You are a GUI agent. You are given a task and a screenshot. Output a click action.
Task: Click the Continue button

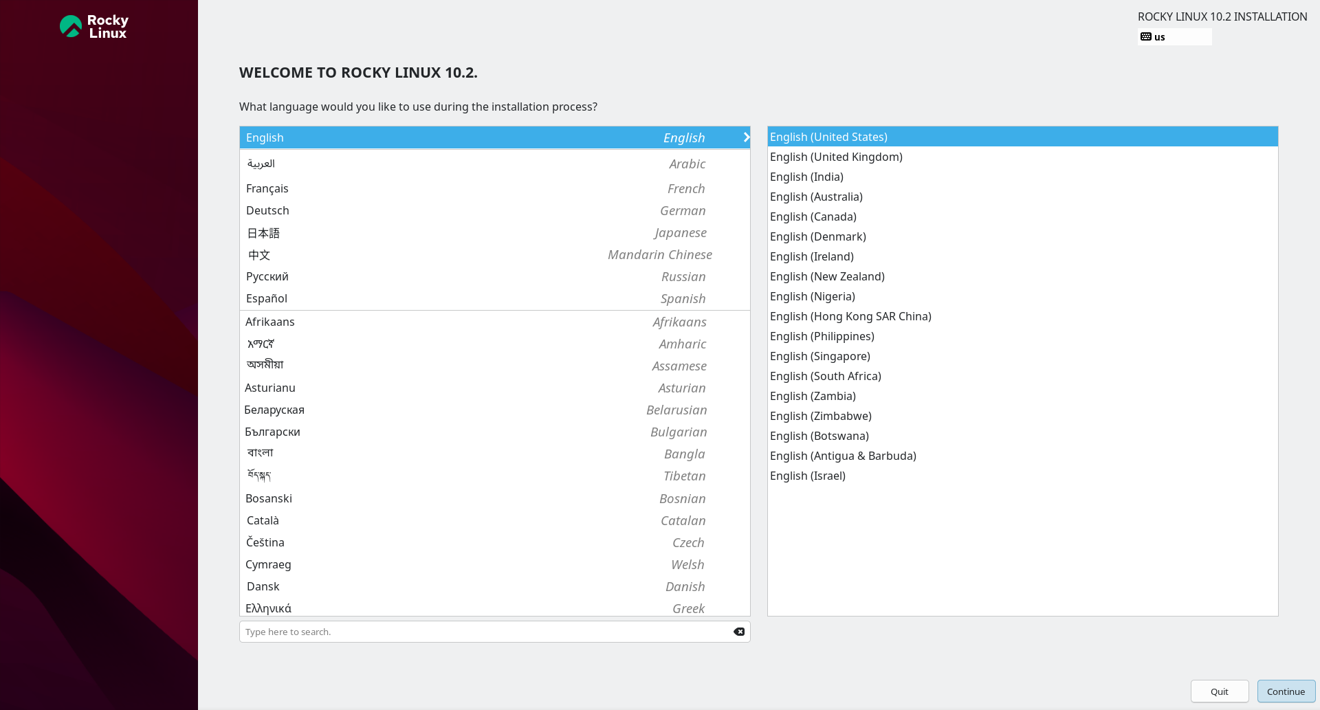[1286, 691]
